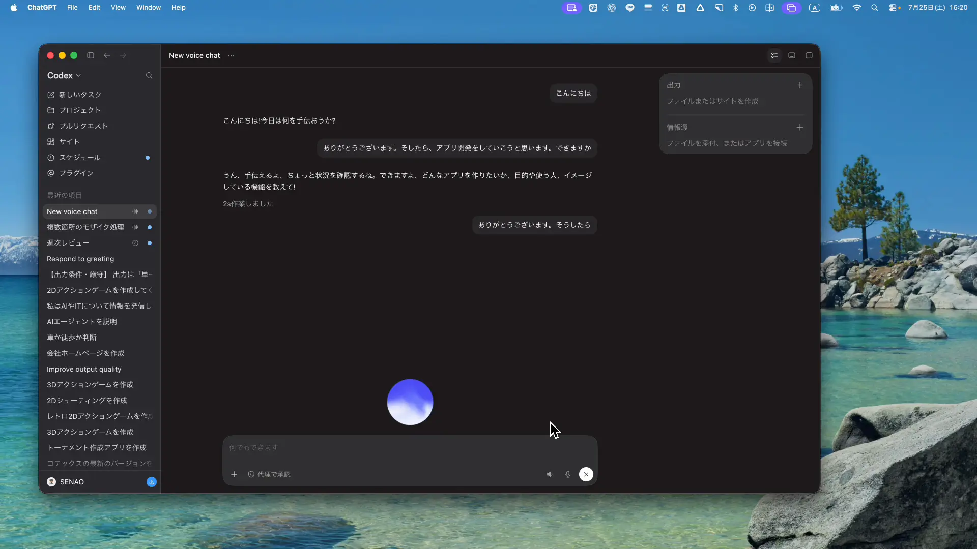Open Respond to greeting conversation
This screenshot has height=549, width=977.
tap(100, 259)
